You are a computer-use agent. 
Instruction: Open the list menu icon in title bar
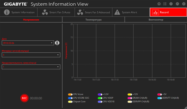click(x=165, y=4)
